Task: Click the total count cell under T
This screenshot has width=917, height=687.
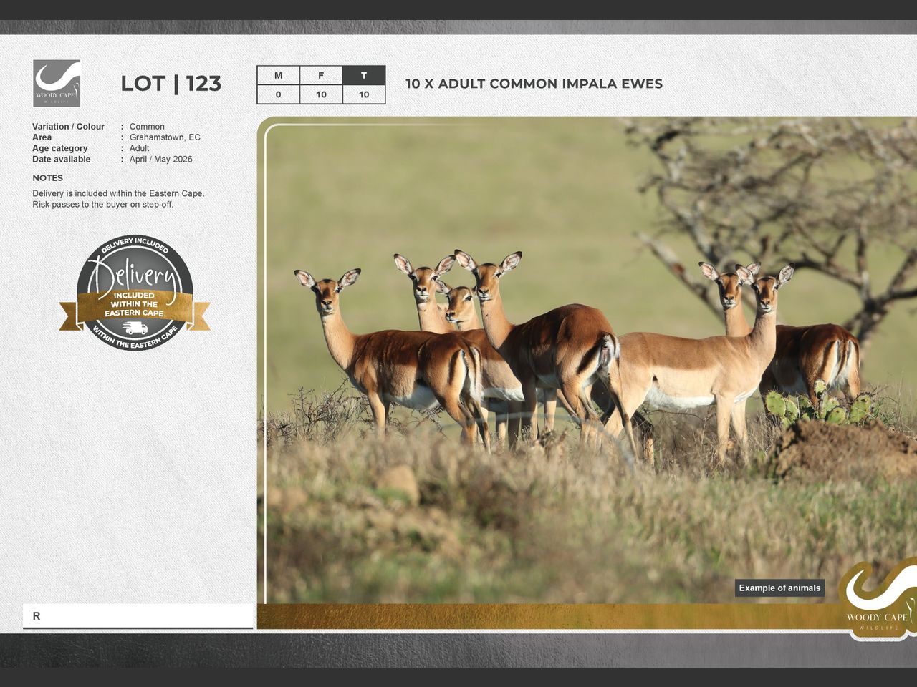Action: coord(364,94)
